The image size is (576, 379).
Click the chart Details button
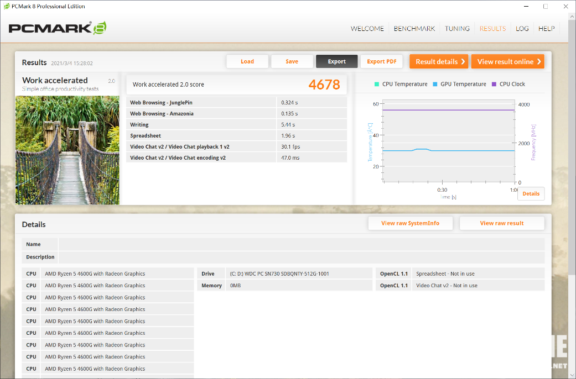[531, 194]
